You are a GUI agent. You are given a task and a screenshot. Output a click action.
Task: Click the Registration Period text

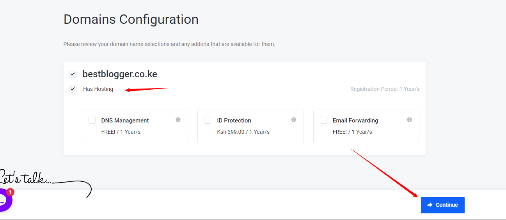coord(385,89)
